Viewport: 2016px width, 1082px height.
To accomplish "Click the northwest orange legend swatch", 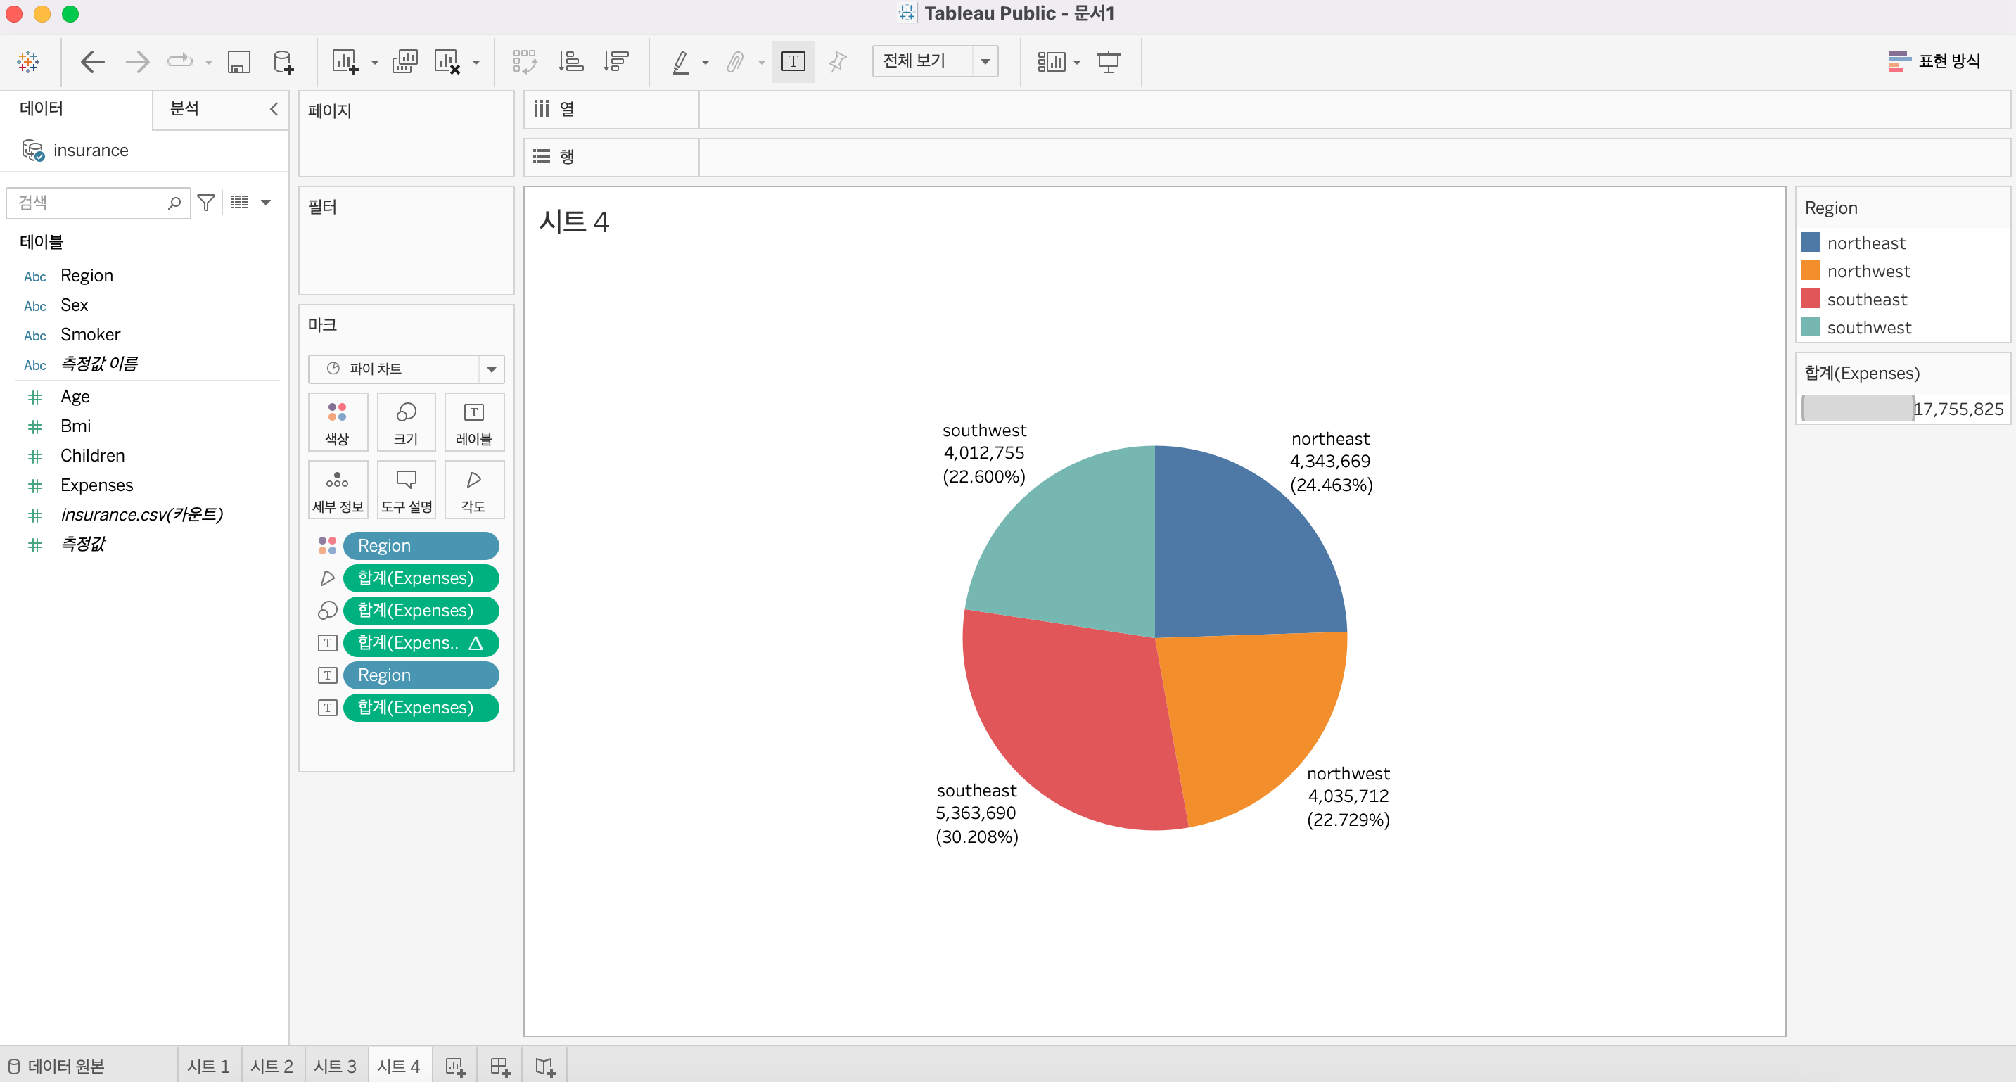I will click(x=1810, y=271).
